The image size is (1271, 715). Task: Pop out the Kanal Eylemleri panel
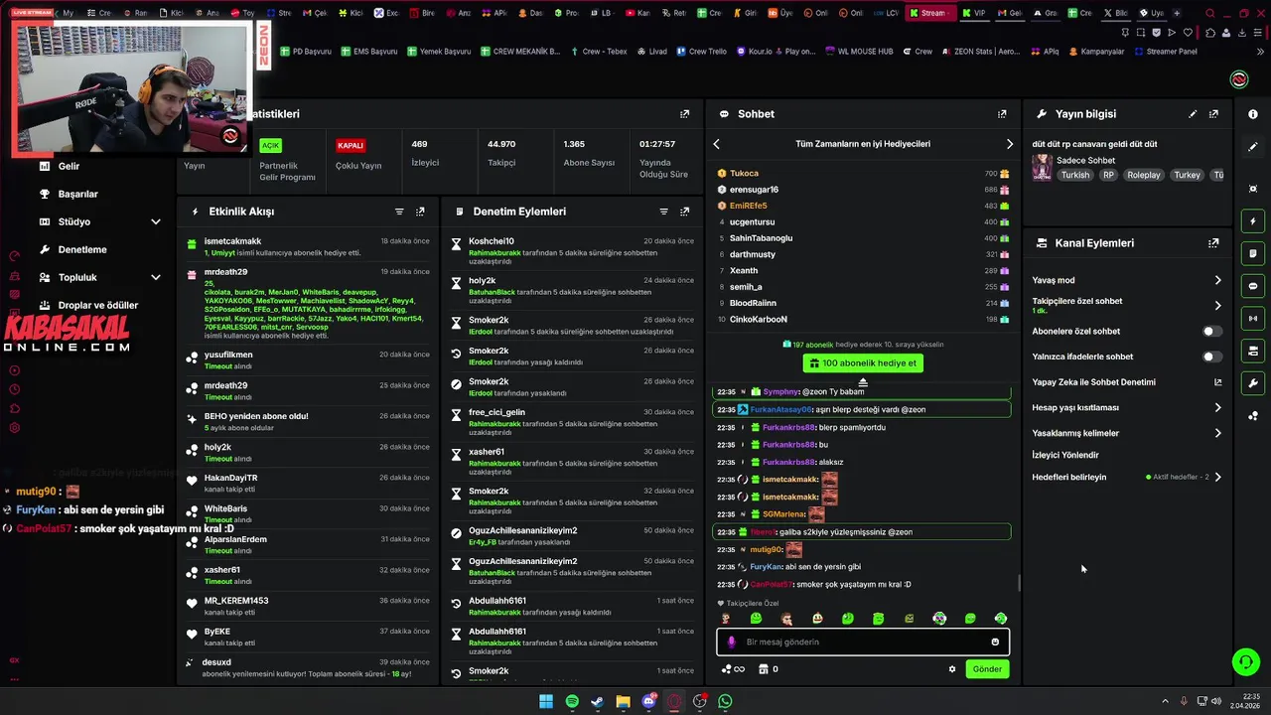(x=1213, y=243)
